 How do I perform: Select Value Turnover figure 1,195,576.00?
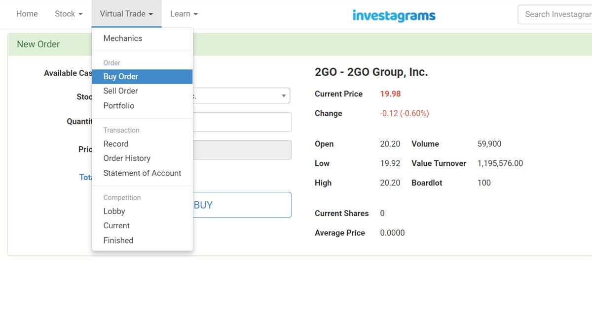tap(500, 163)
